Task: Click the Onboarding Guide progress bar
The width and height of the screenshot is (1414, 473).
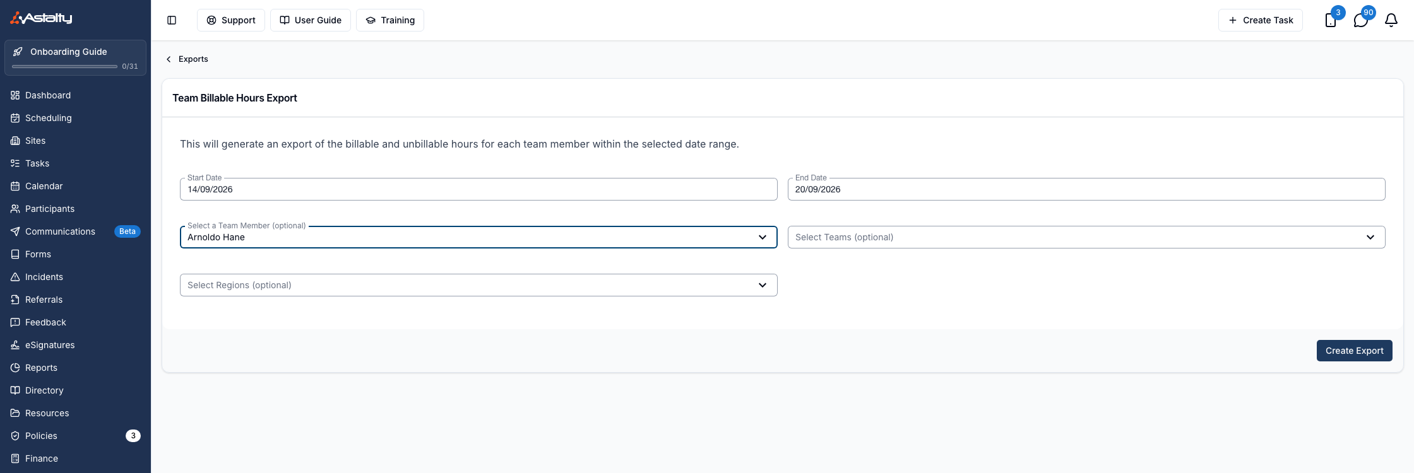Action: [x=64, y=66]
